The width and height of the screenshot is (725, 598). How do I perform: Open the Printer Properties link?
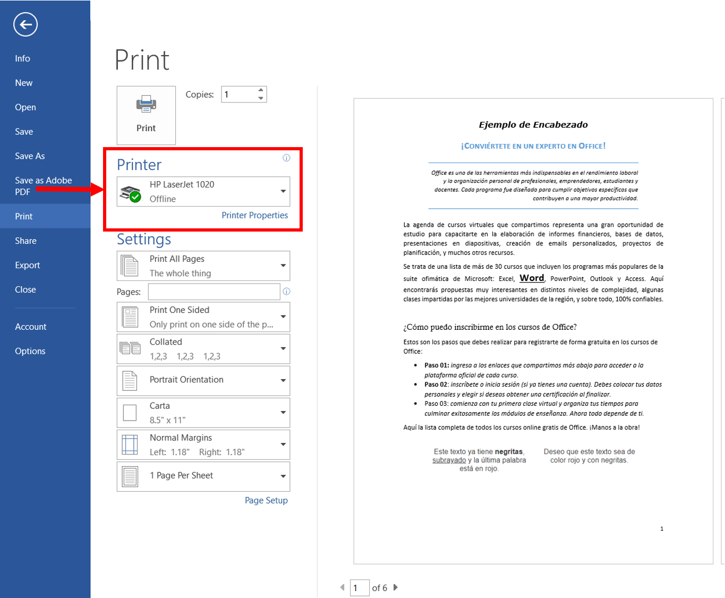pos(254,215)
